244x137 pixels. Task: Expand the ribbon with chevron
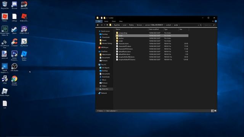pos(213,21)
